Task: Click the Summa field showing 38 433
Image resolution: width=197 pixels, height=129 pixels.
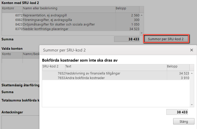Action: (x=127, y=39)
